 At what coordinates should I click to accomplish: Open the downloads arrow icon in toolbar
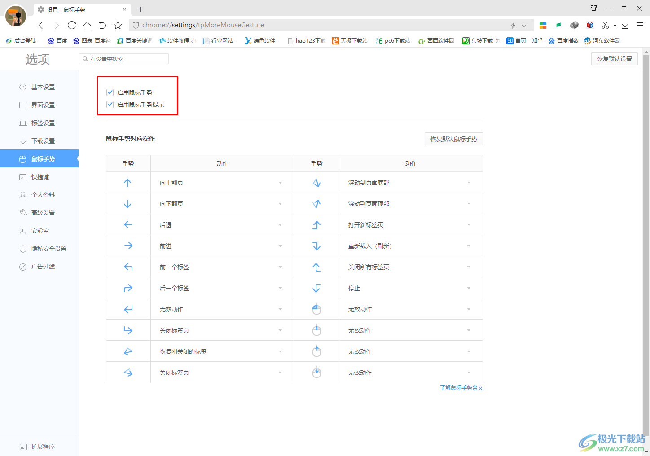(625, 25)
